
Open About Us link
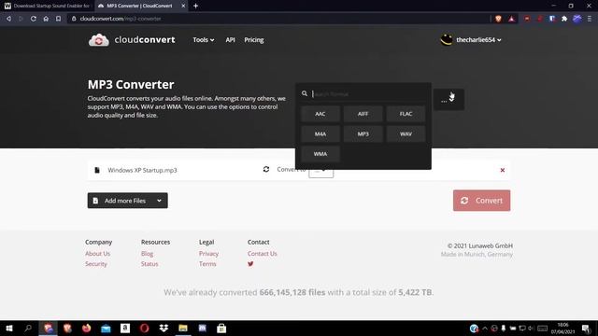pyautogui.click(x=97, y=254)
